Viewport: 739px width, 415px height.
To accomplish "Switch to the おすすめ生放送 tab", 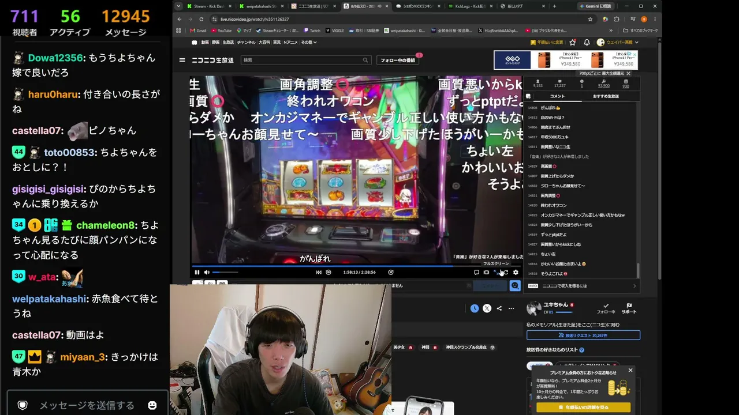I will (606, 96).
